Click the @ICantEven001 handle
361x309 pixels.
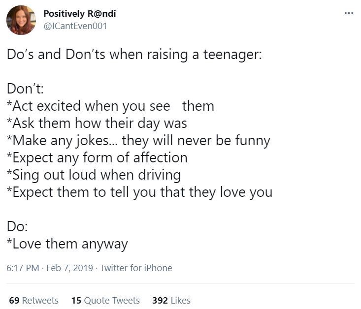75,26
